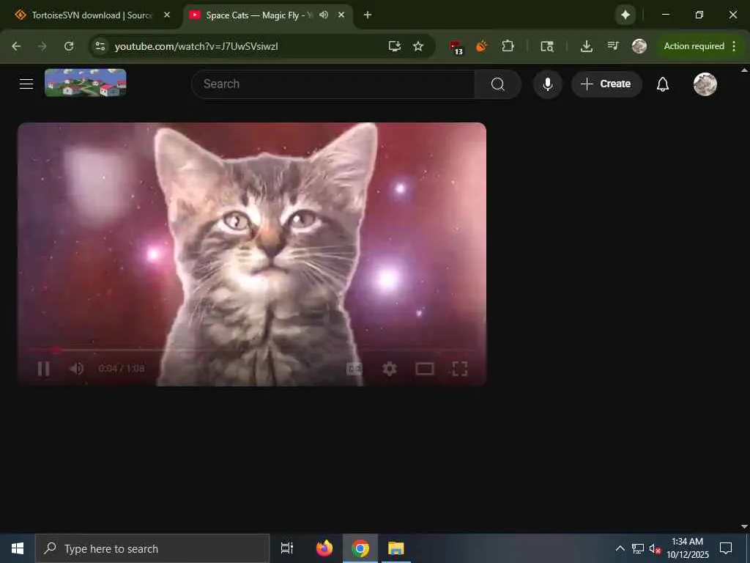This screenshot has height=563, width=750.
Task: Click the youtube.com URL in the address bar
Action: coord(196,46)
